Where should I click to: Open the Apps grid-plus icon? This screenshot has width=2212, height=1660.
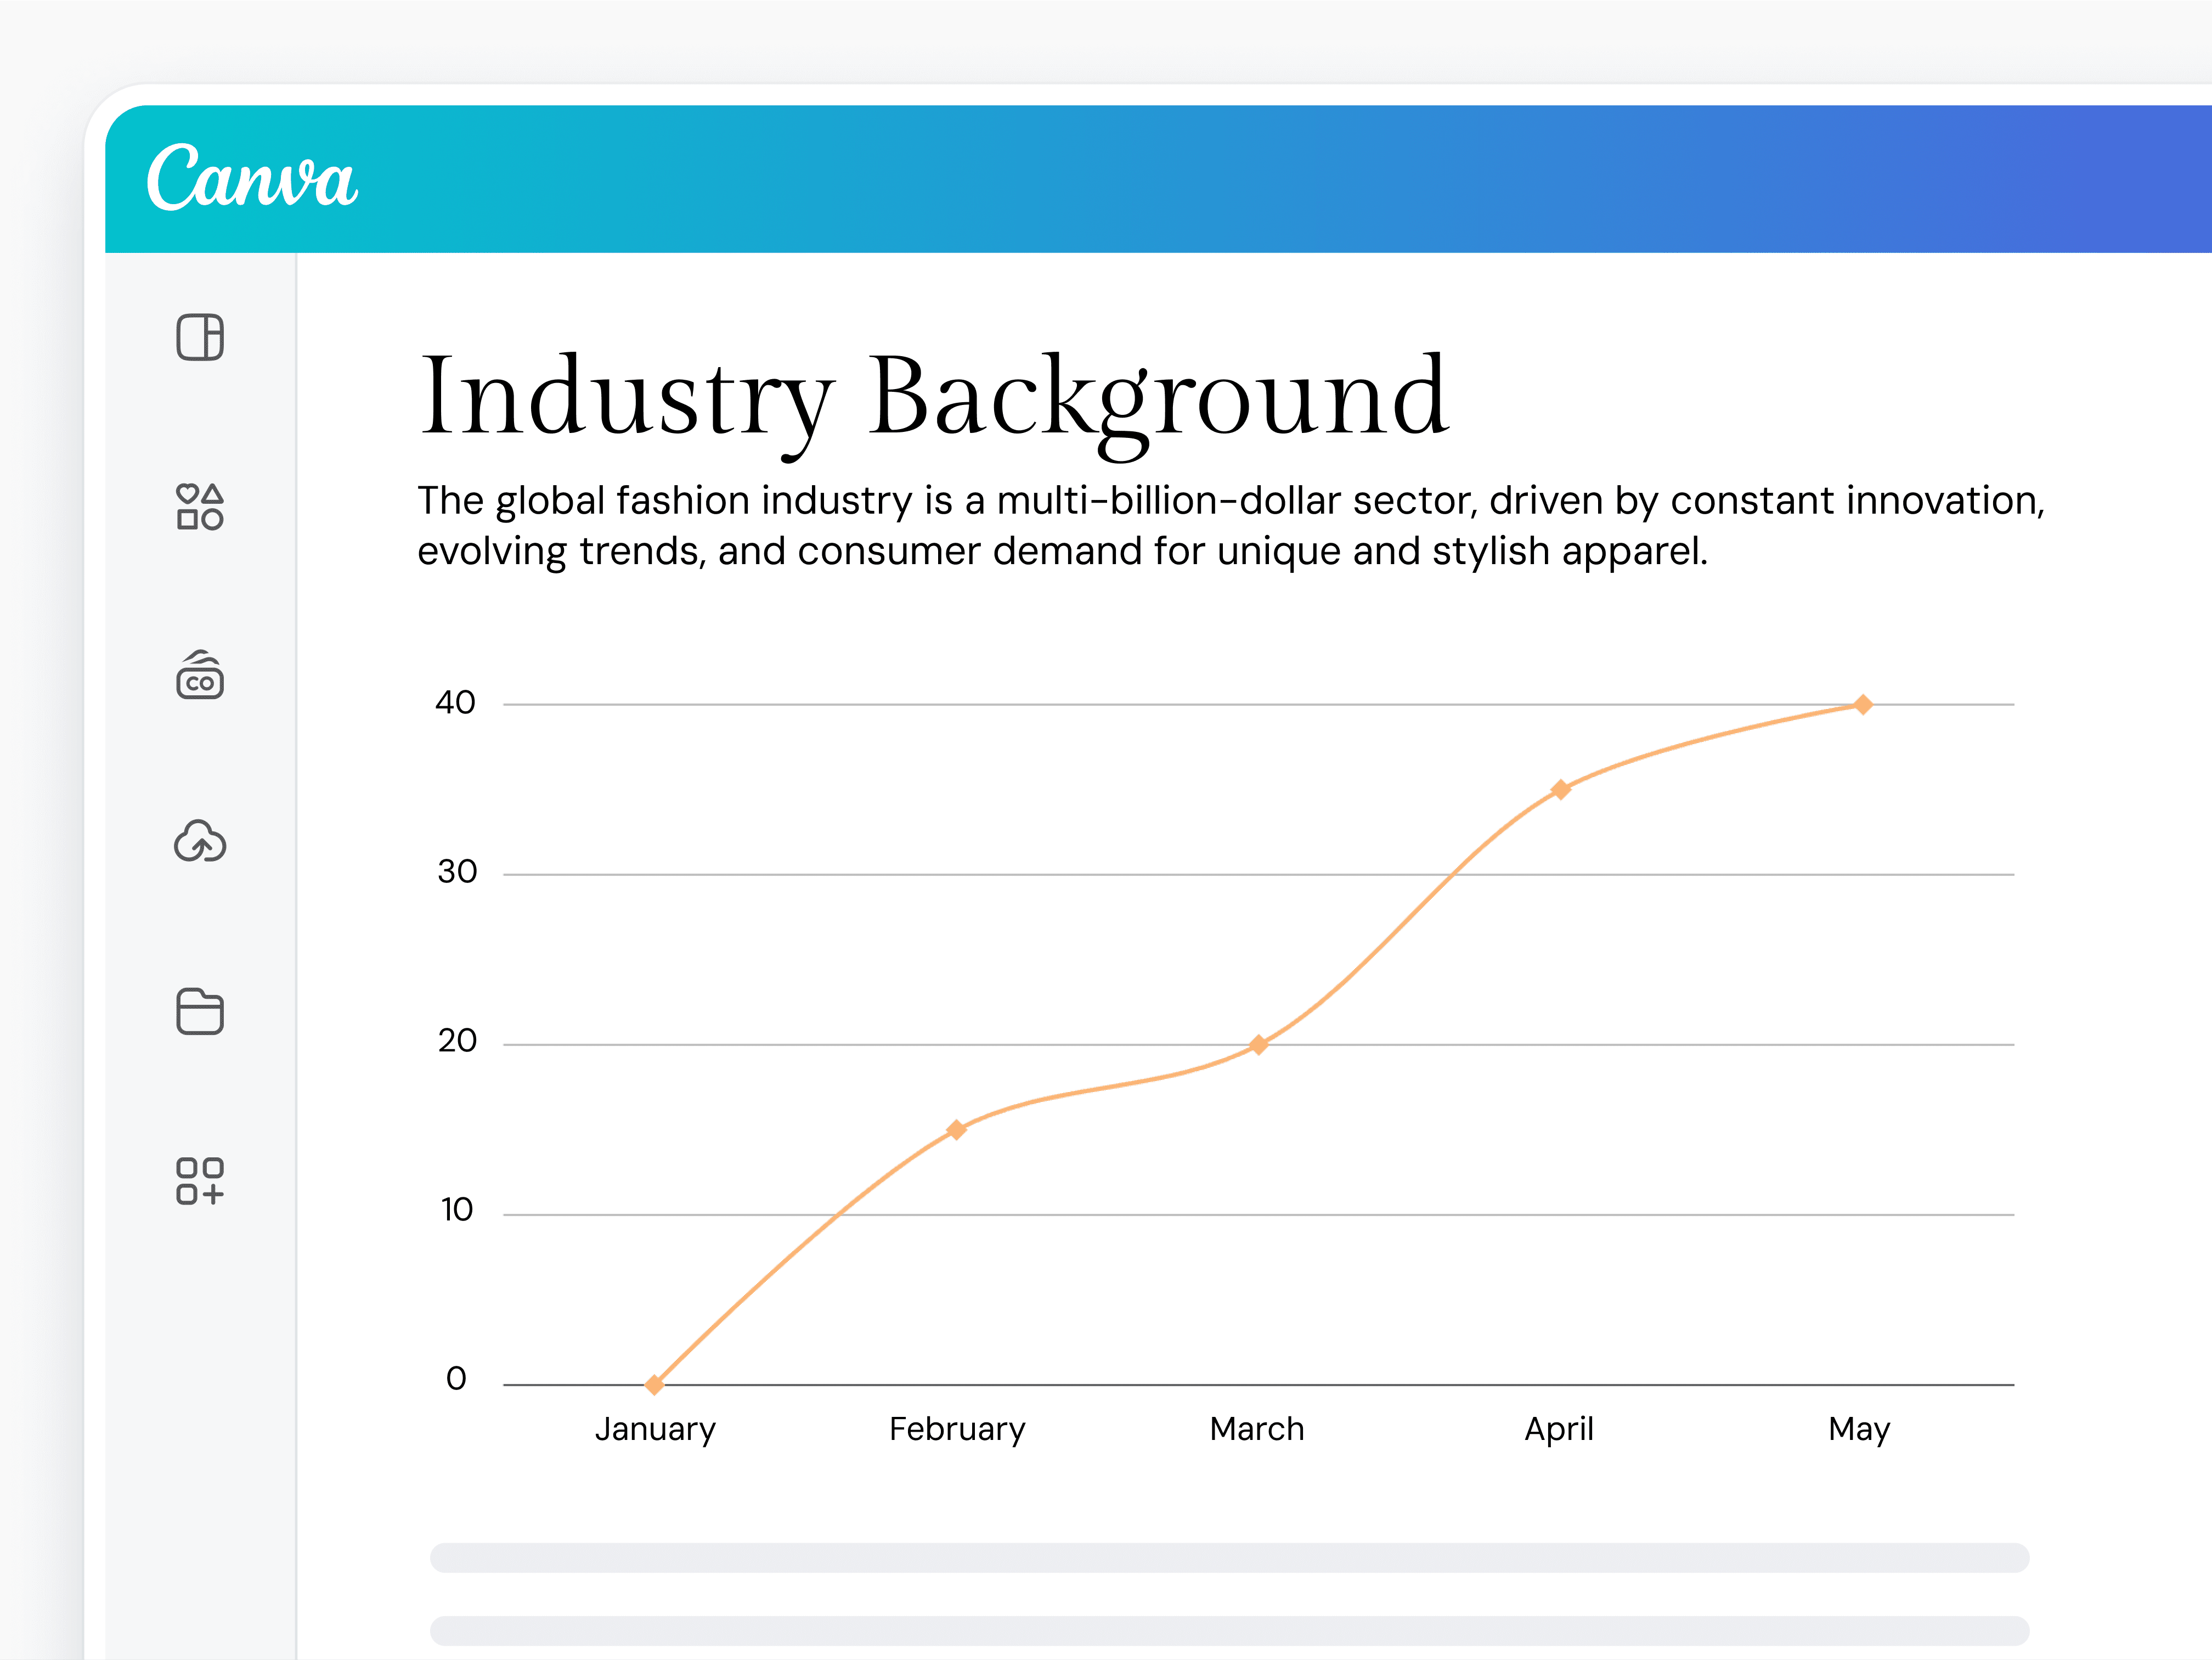pos(200,1181)
